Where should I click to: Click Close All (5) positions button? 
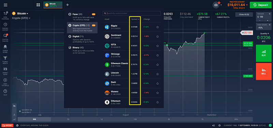pyautogui.click(x=244, y=14)
